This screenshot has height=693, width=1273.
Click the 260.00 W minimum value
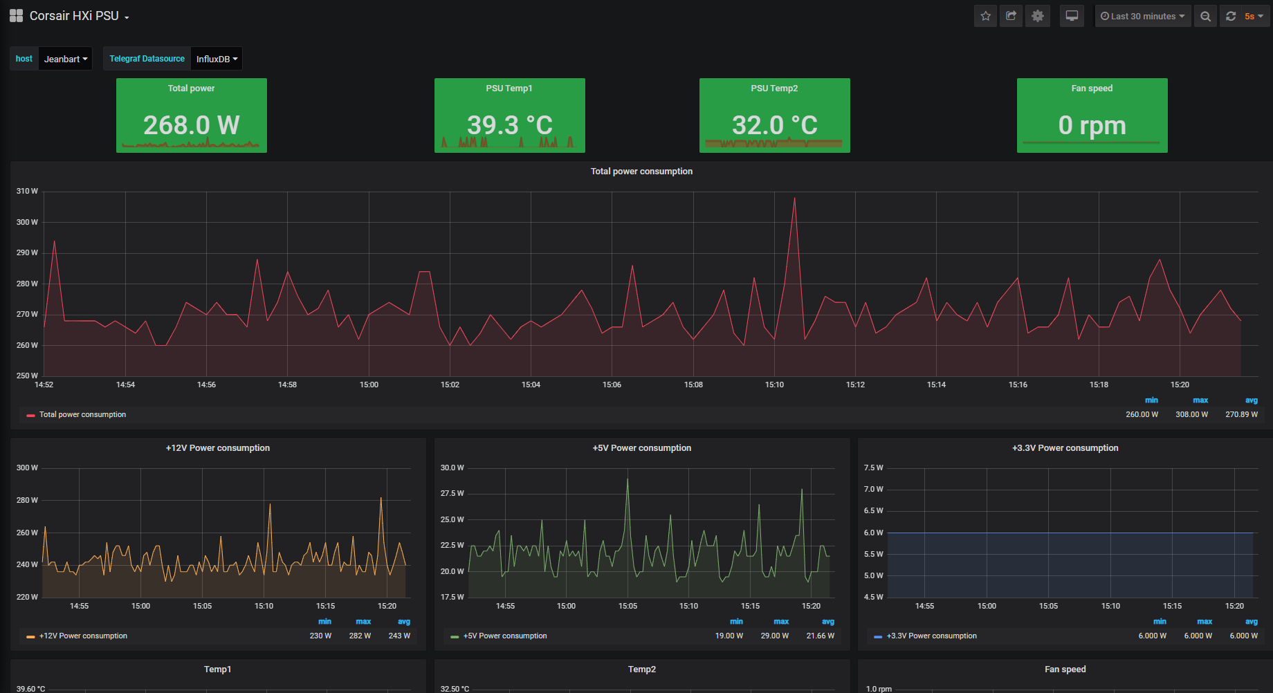(1142, 414)
